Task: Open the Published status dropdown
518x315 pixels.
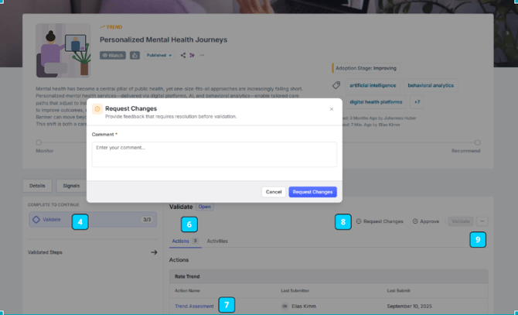Action: point(159,55)
